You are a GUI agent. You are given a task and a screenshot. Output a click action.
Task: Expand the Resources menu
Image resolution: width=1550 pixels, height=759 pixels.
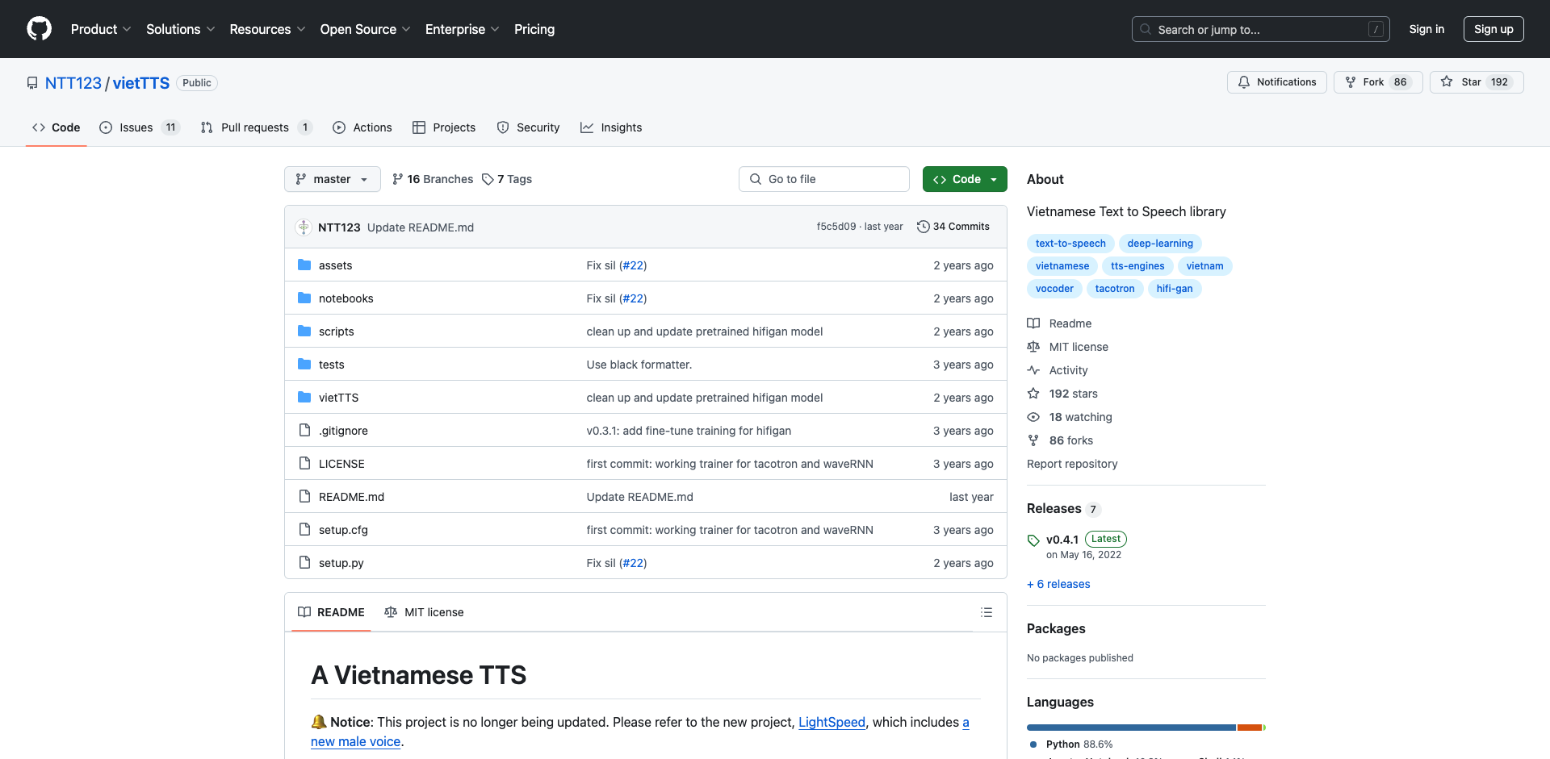pyautogui.click(x=267, y=29)
